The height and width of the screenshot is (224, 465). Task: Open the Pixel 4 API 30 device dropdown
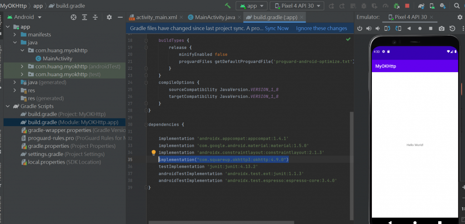(x=297, y=6)
